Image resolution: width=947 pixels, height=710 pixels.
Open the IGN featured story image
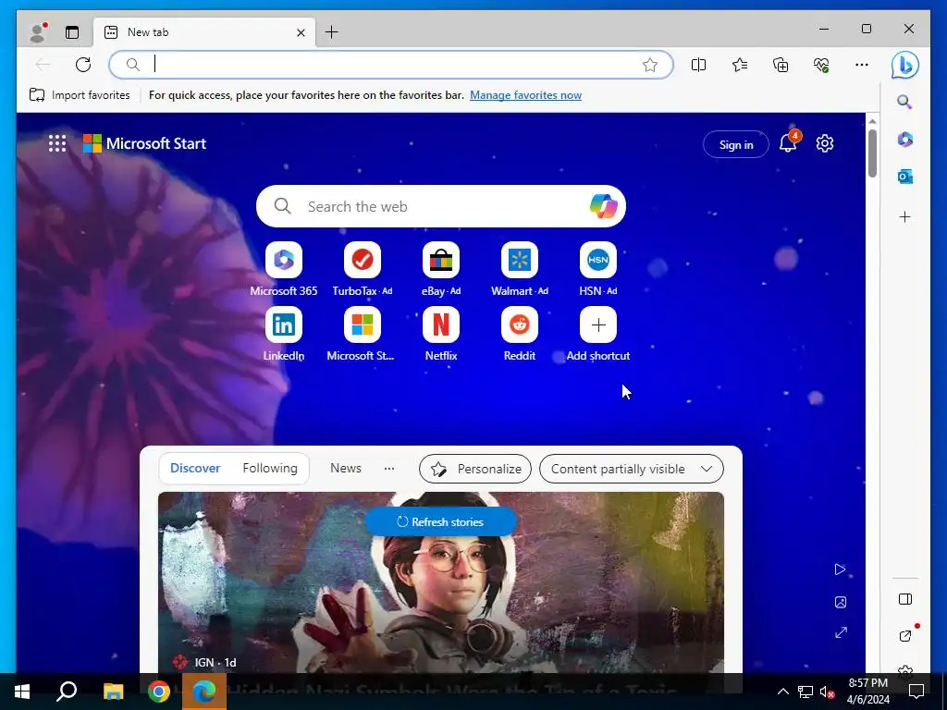click(x=441, y=582)
